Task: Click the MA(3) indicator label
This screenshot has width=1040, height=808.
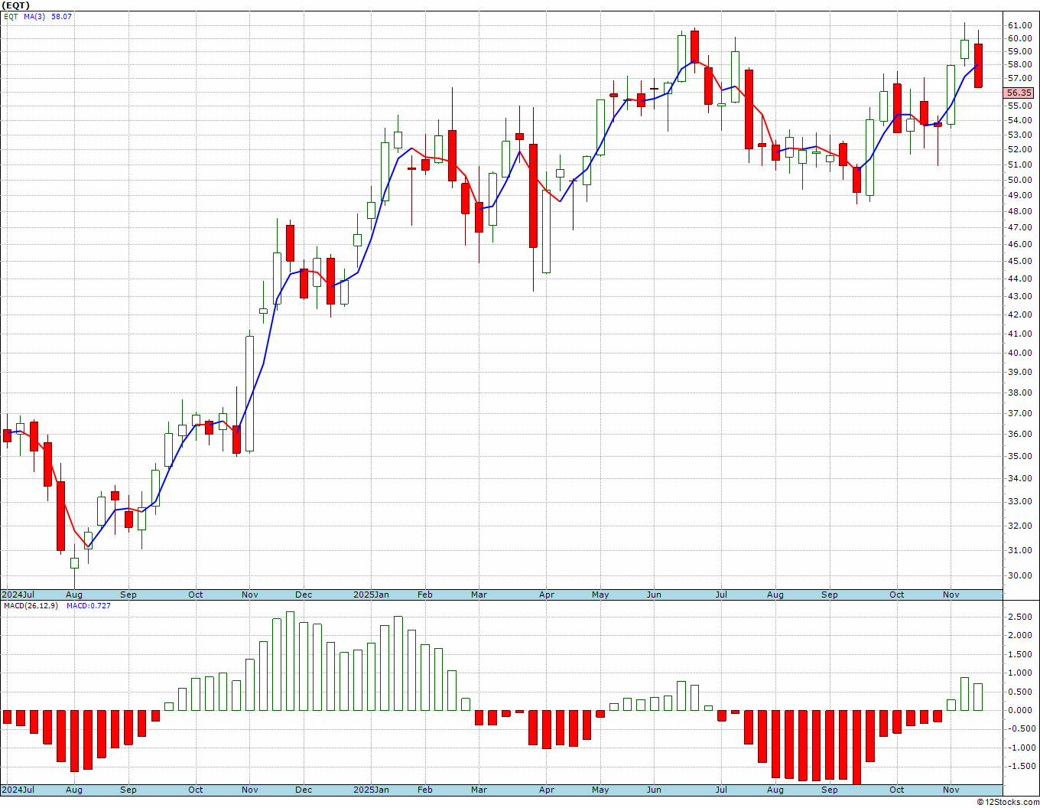Action: [x=34, y=16]
